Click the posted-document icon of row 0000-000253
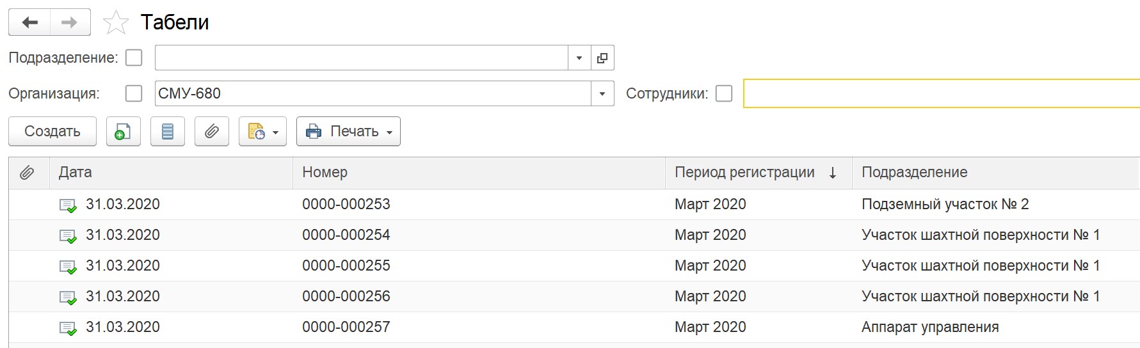Image resolution: width=1140 pixels, height=348 pixels. click(68, 205)
